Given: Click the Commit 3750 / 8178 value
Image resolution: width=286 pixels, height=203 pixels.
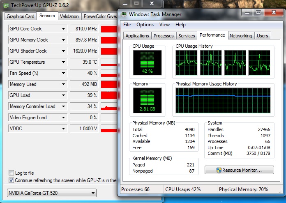Looking at the screenshot, I should point(258,153).
